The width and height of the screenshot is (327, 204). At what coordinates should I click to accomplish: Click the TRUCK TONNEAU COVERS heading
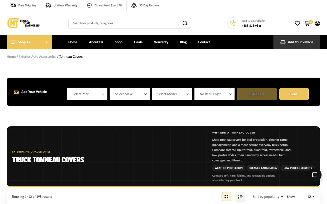coord(48,160)
